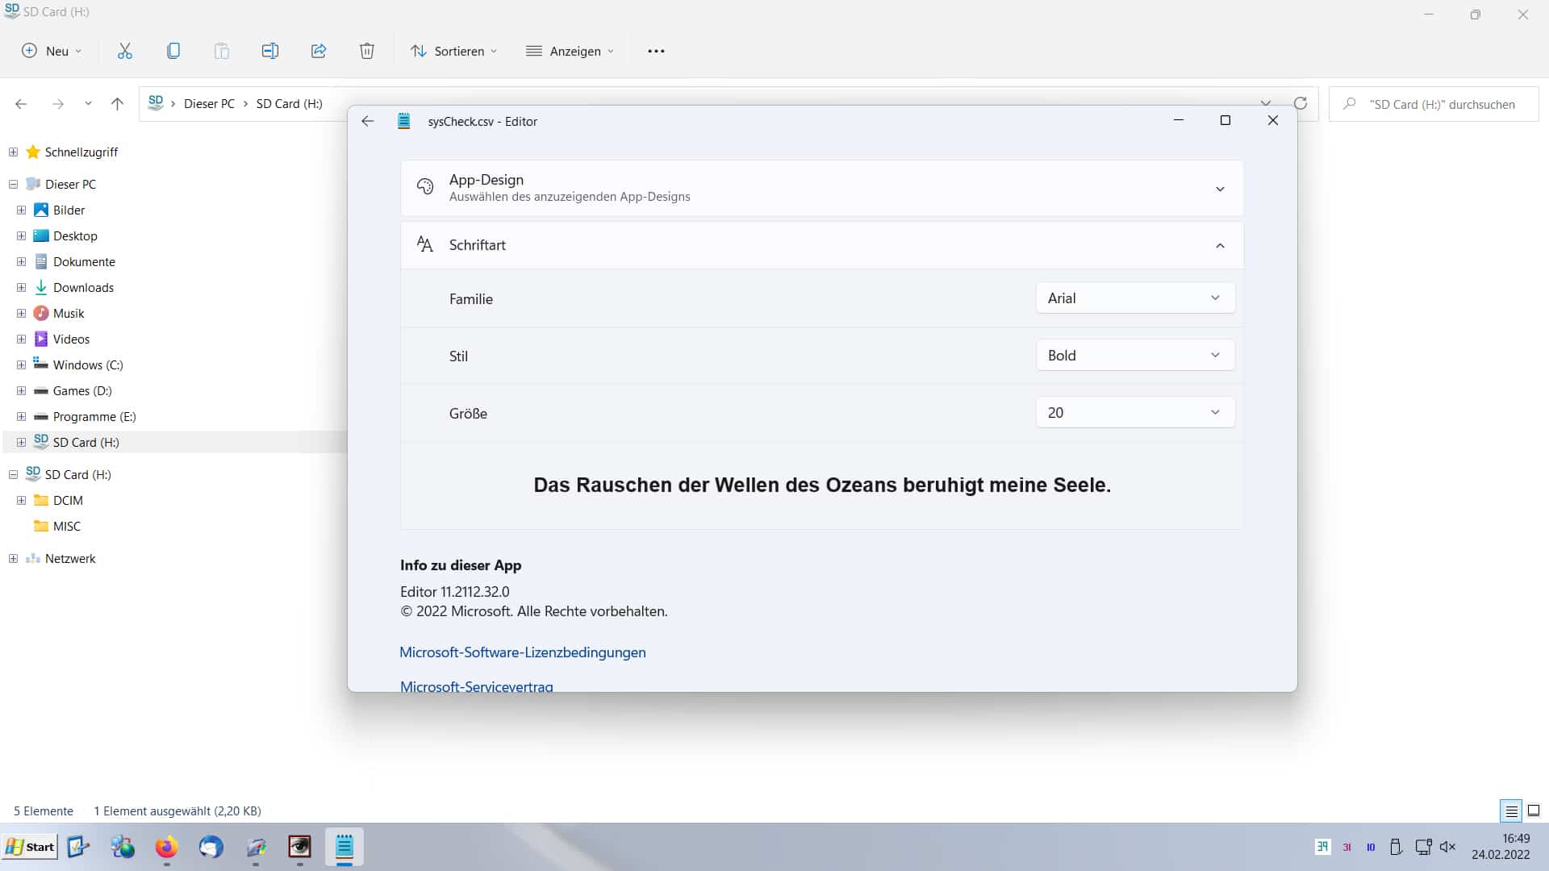Select Dokumente in navigation tree
Viewport: 1549px width, 871px height.
point(84,261)
